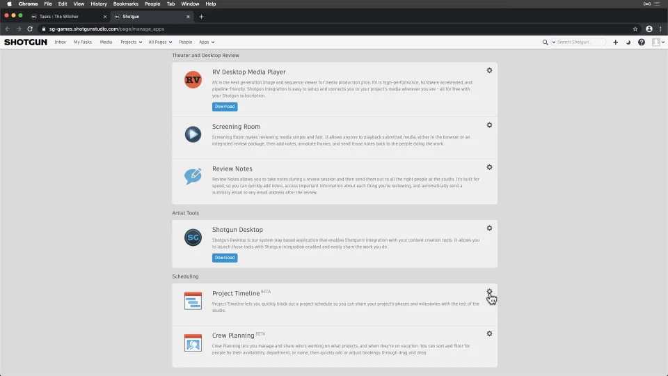This screenshot has width=668, height=376.
Task: Go to the Inbox page
Action: click(60, 42)
